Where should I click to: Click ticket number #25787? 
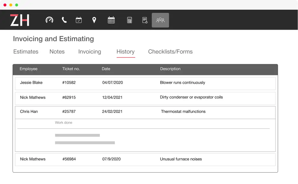[x=69, y=111]
